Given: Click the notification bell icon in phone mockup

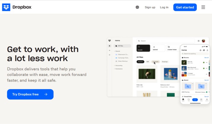Looking at the screenshot, I should tap(200, 50).
